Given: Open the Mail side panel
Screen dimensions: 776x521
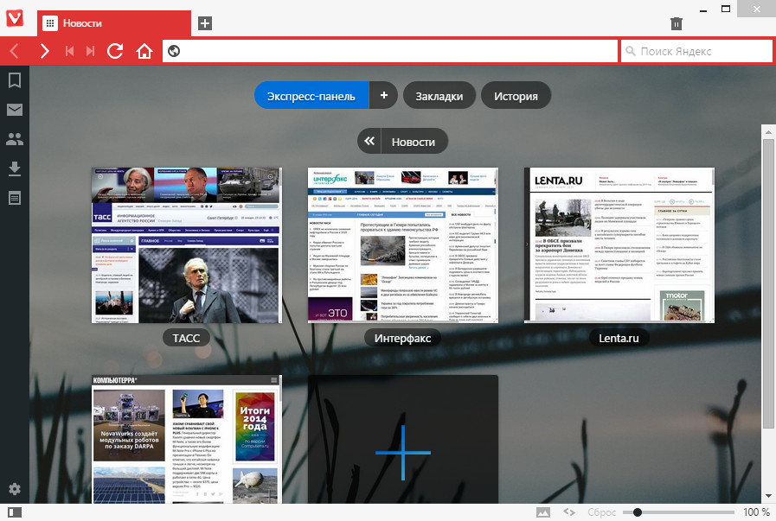Looking at the screenshot, I should pos(15,110).
